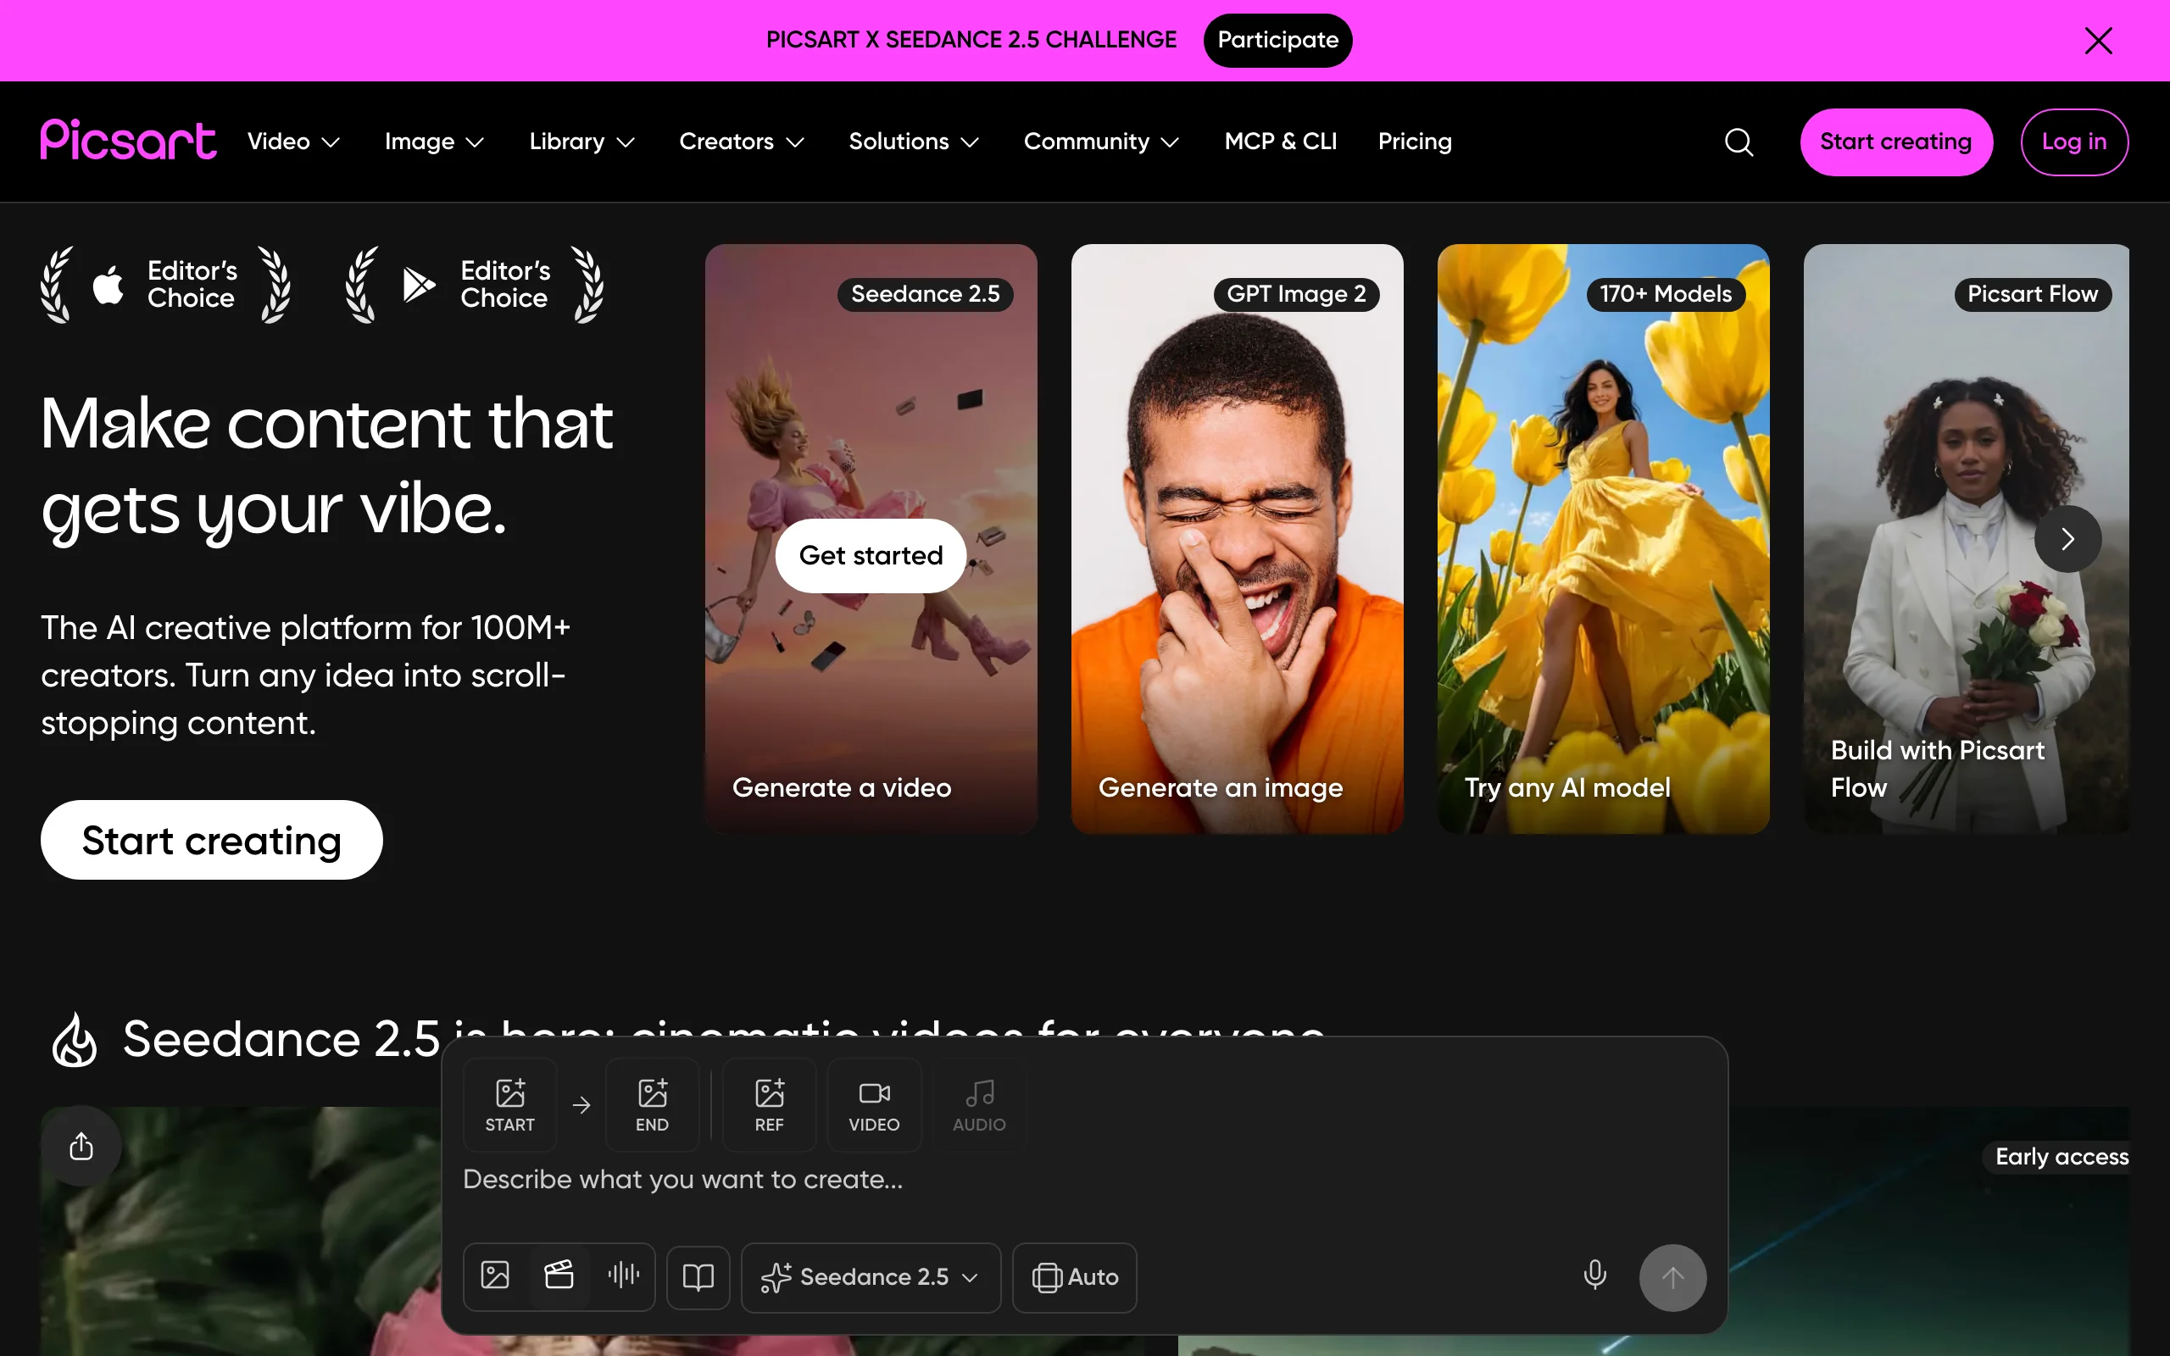
Task: Add a REF reference image
Action: click(770, 1105)
